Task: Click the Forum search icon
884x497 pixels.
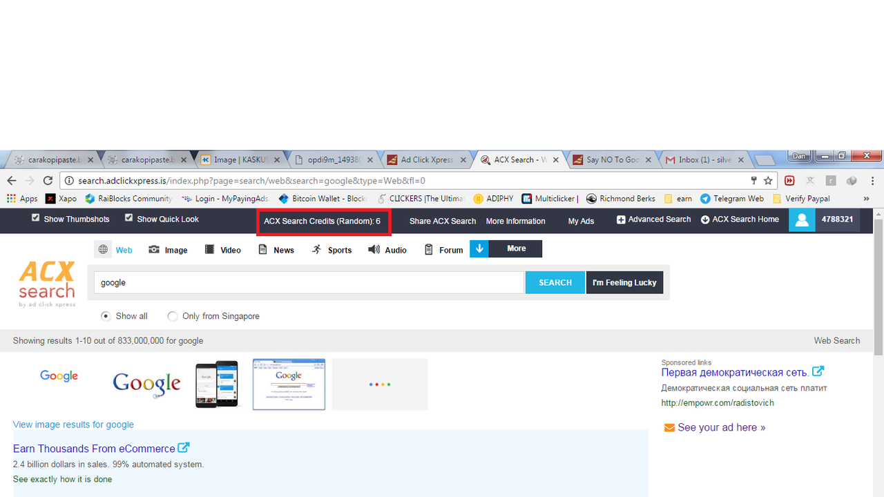Action: (429, 249)
